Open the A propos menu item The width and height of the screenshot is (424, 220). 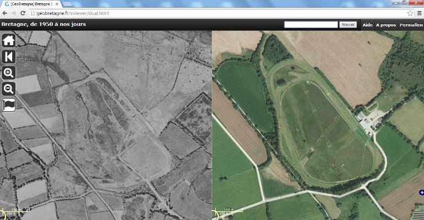point(385,25)
